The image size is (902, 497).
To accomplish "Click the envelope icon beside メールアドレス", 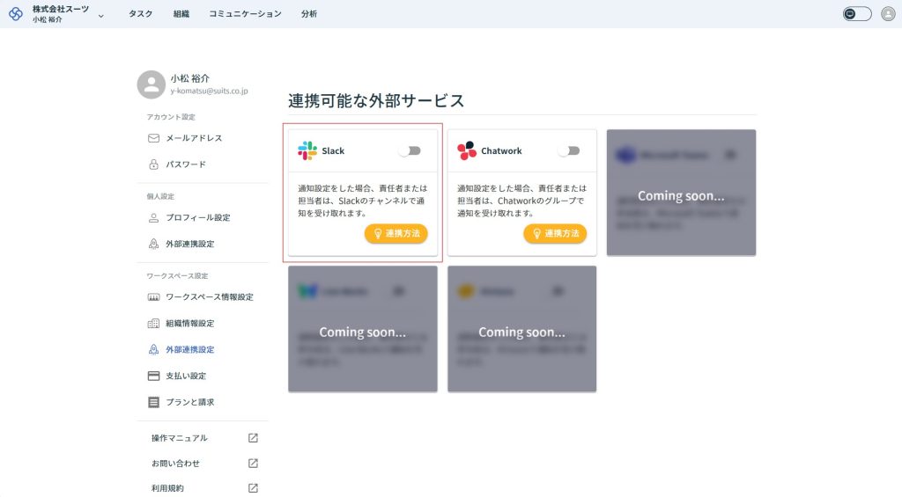I will point(153,138).
